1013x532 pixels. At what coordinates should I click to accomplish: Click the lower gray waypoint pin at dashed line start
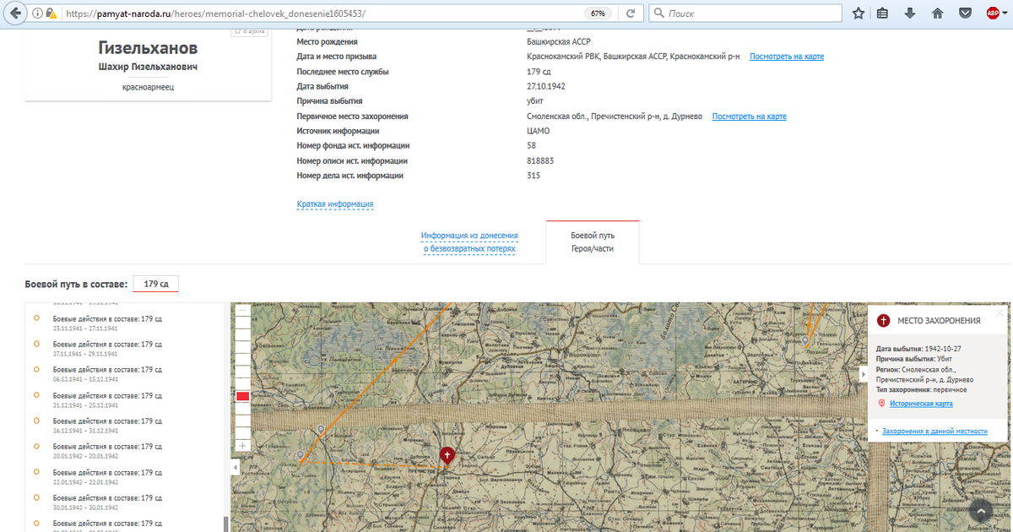(x=301, y=456)
